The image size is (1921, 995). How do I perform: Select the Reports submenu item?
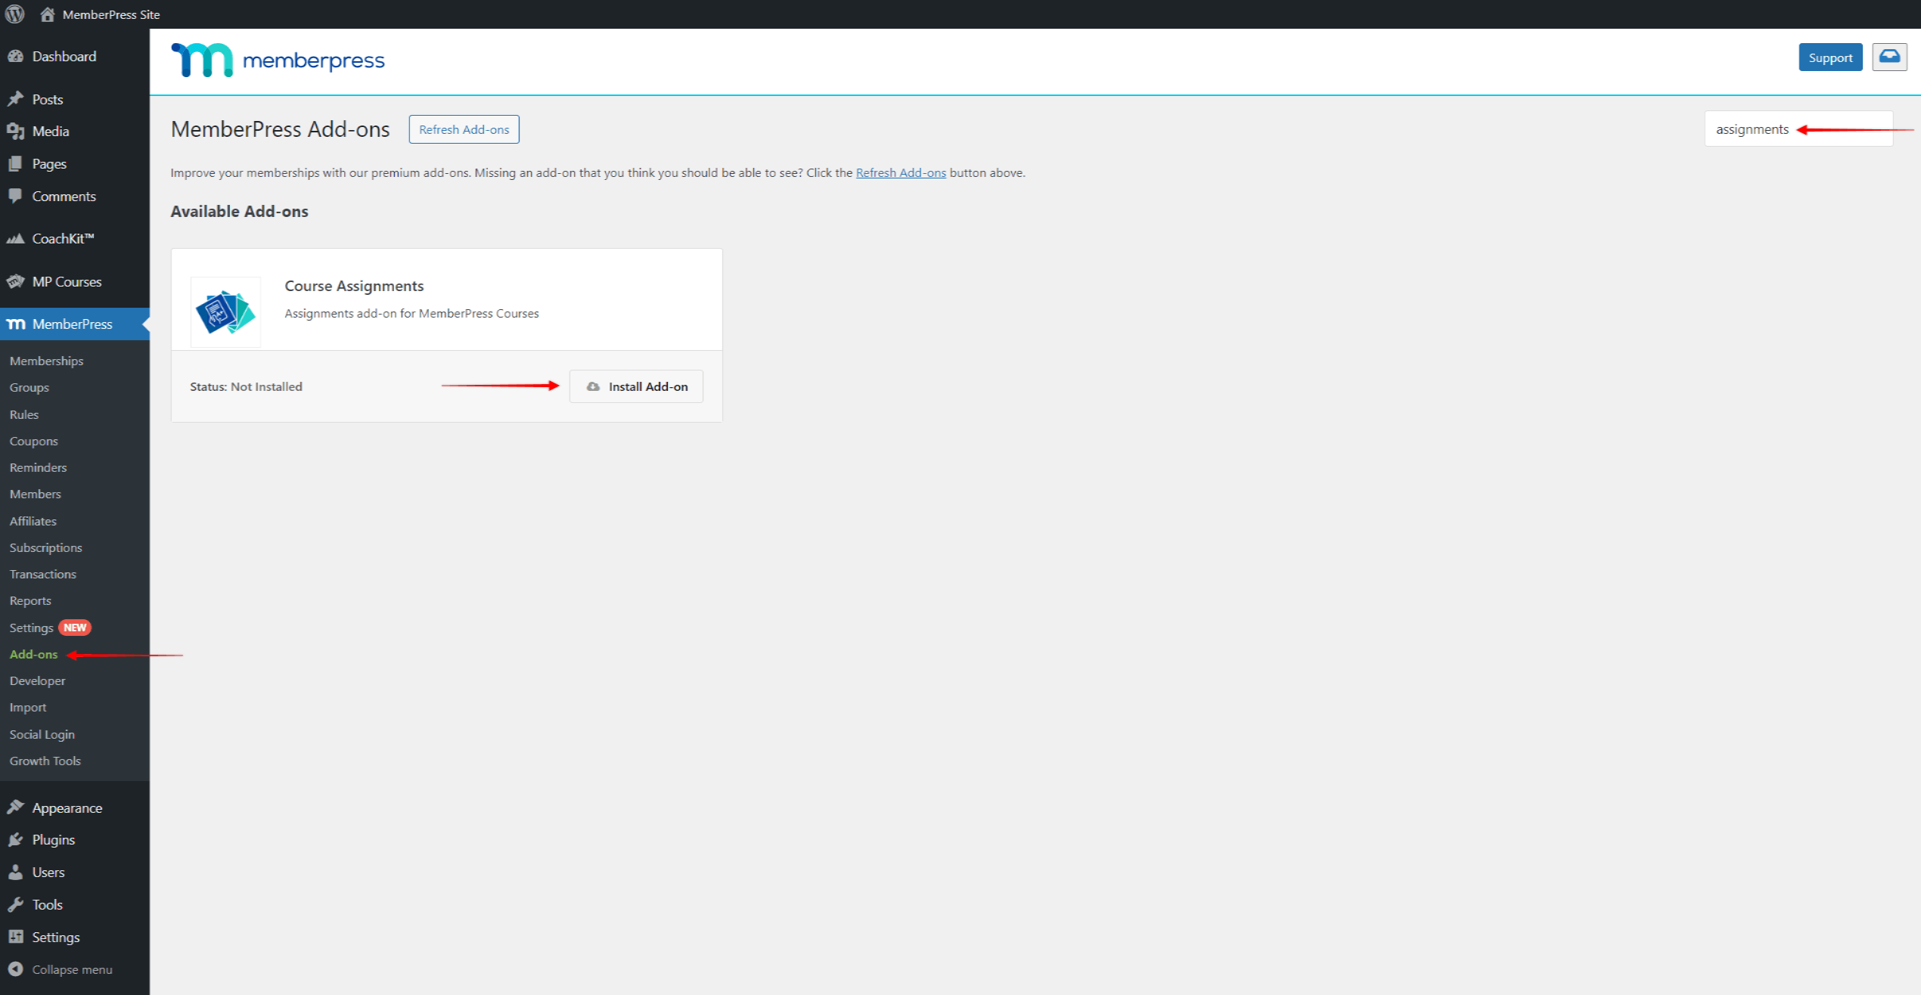30,600
